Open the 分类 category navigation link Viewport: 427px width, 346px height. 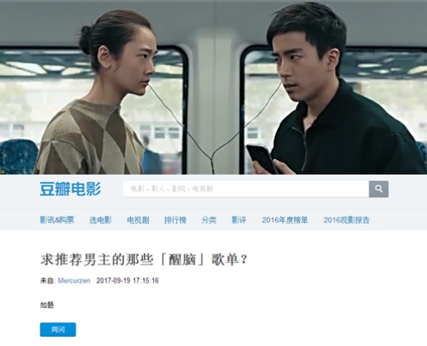pyautogui.click(x=209, y=220)
